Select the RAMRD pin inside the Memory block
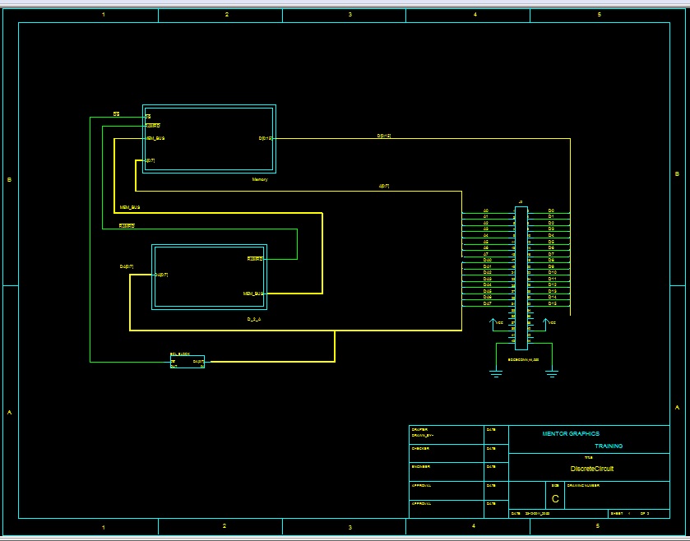This screenshot has width=690, height=541. coord(153,126)
